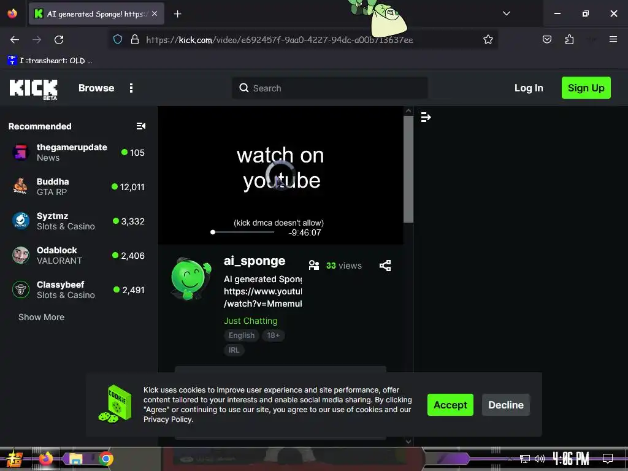Click the site security lock icon

(135, 39)
